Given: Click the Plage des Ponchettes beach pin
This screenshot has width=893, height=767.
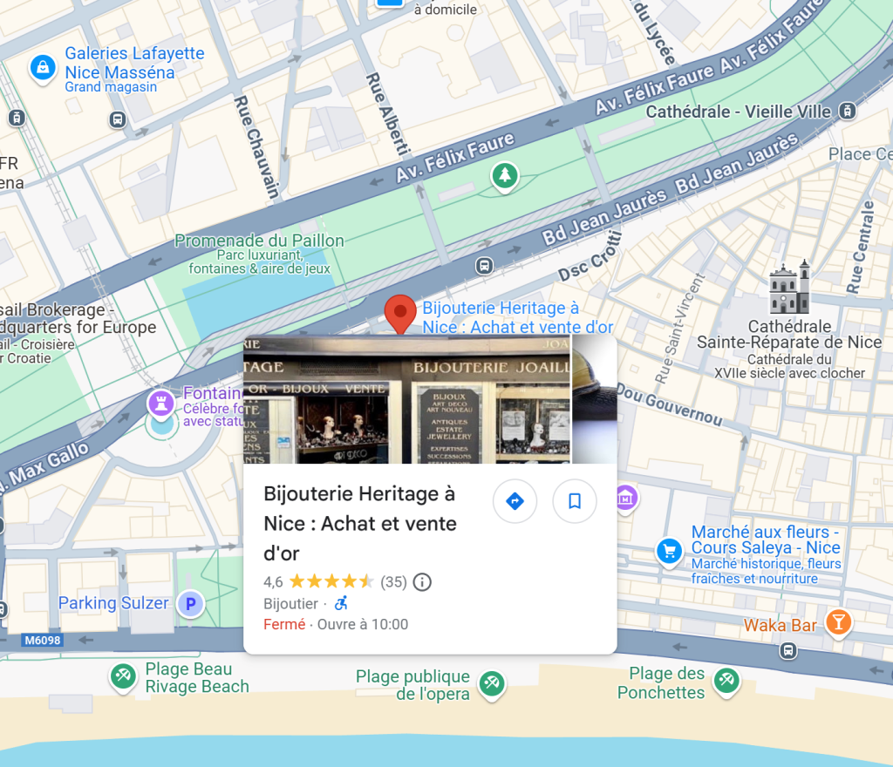Looking at the screenshot, I should (726, 682).
